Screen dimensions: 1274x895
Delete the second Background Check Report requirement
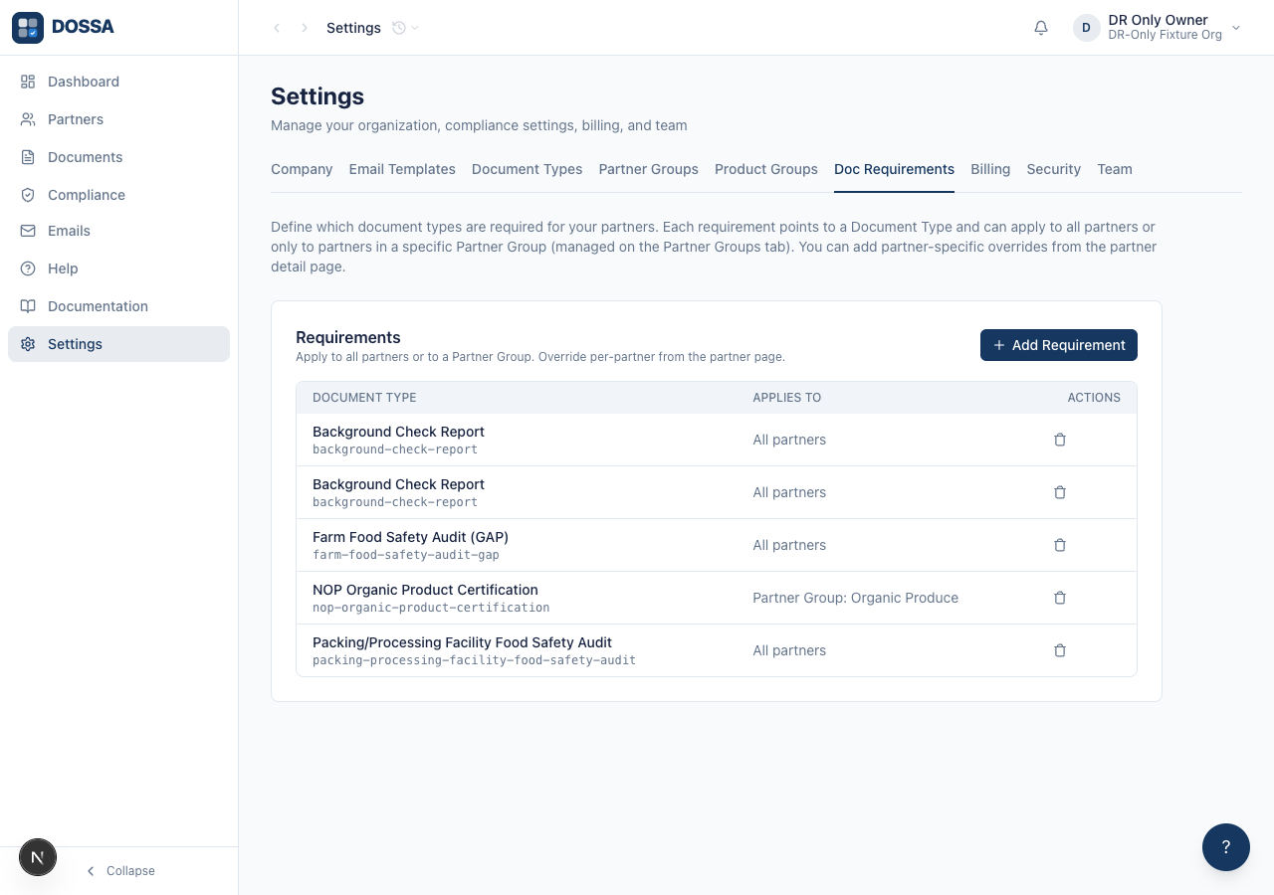[1060, 492]
